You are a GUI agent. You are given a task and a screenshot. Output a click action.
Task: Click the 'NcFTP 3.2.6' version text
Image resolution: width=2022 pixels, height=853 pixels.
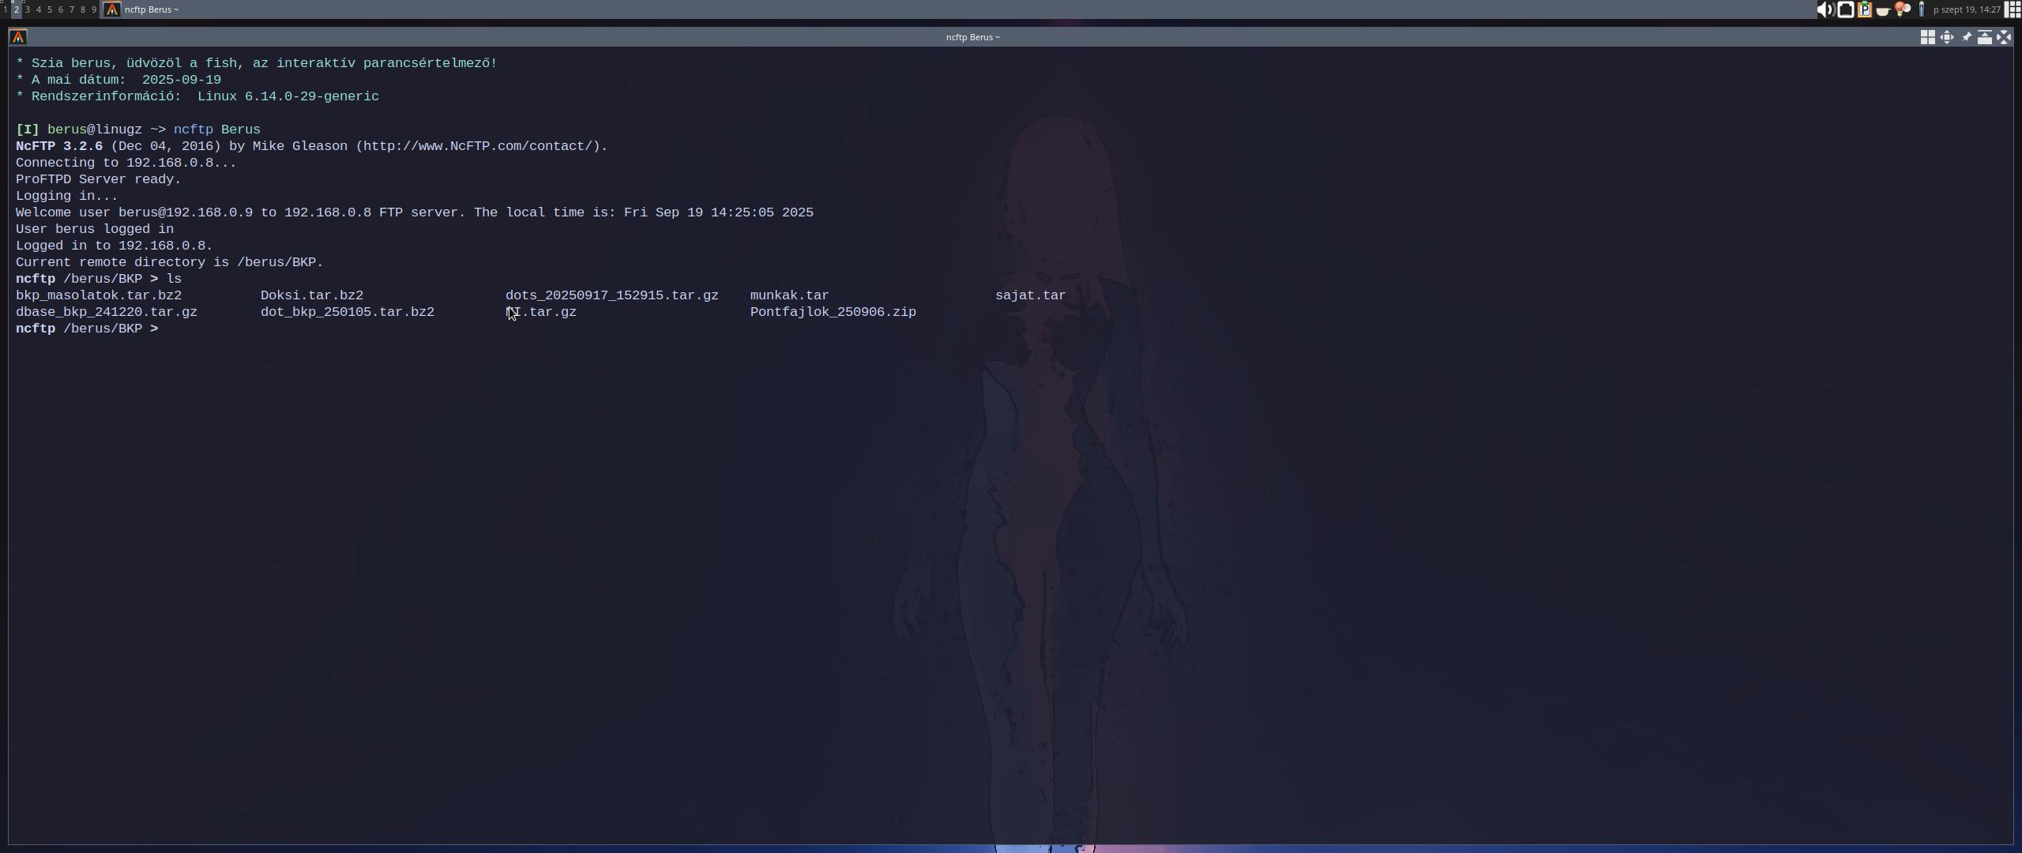pos(59,146)
